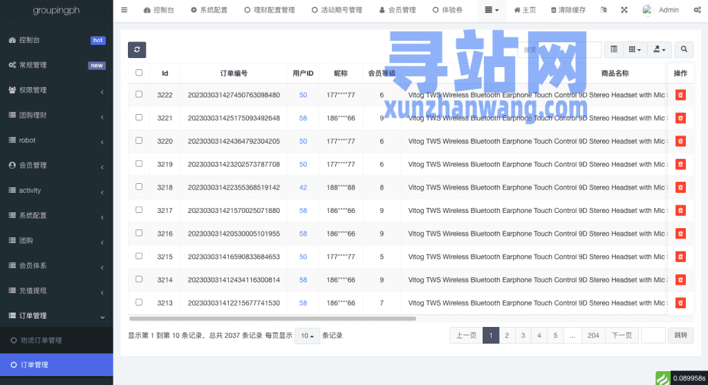Open 常规管理 in sidebar with new badge
Screen dimensions: 708x385
pos(57,65)
